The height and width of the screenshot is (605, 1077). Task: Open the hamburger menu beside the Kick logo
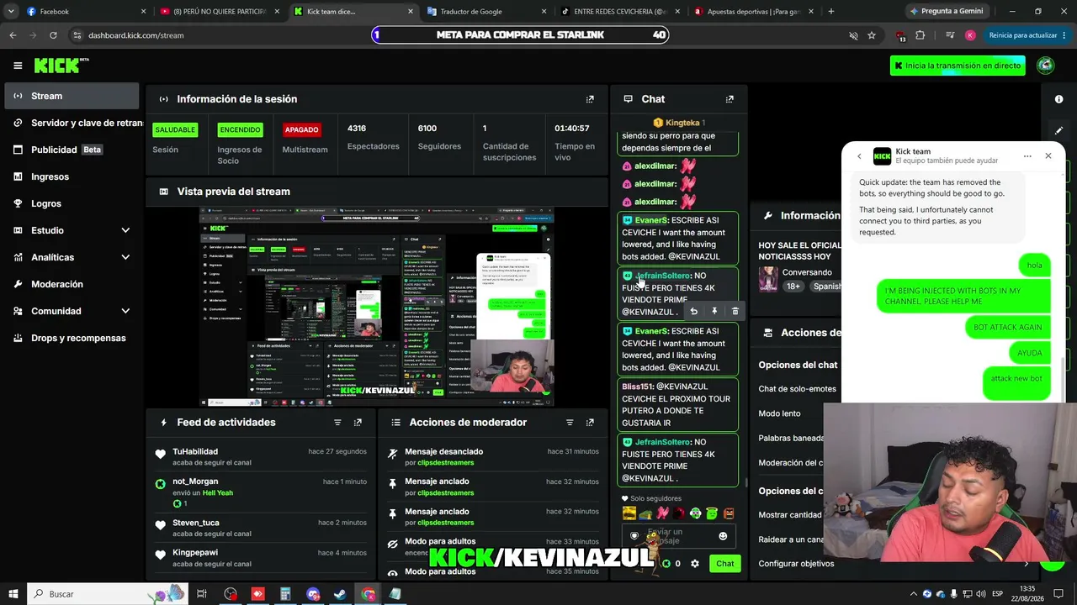click(18, 66)
